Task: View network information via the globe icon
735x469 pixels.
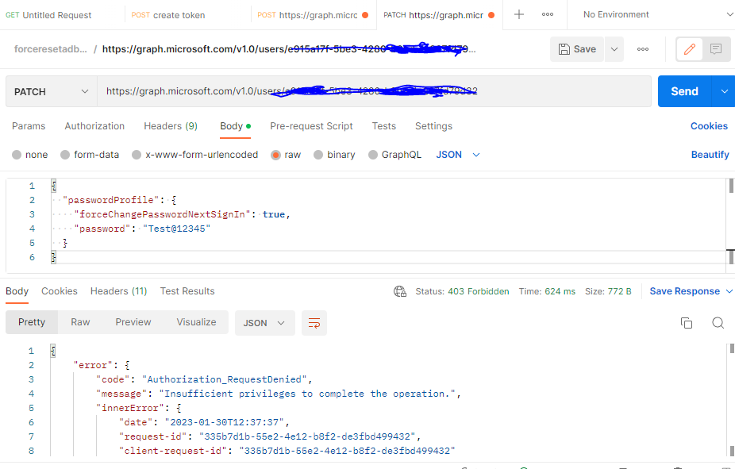Action: pyautogui.click(x=400, y=291)
